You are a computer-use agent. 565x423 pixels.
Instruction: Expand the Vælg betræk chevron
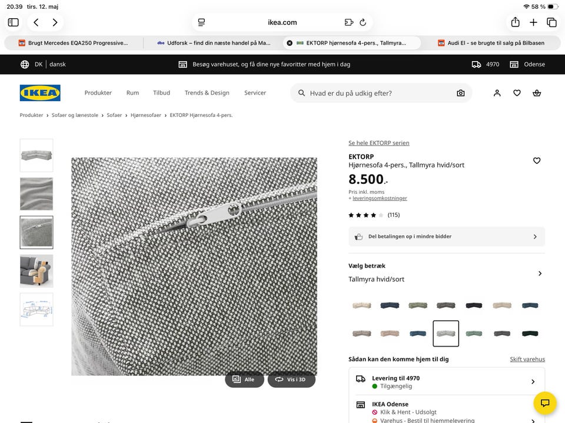pos(540,273)
